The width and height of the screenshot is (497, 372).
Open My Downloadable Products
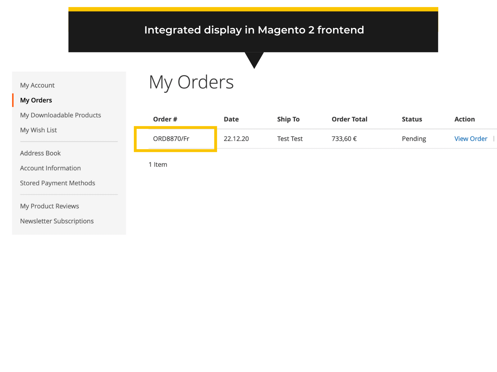[60, 115]
